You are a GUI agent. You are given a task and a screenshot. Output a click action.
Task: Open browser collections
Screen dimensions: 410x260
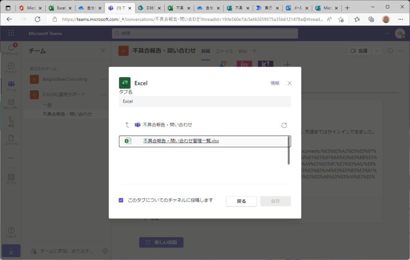(371, 19)
